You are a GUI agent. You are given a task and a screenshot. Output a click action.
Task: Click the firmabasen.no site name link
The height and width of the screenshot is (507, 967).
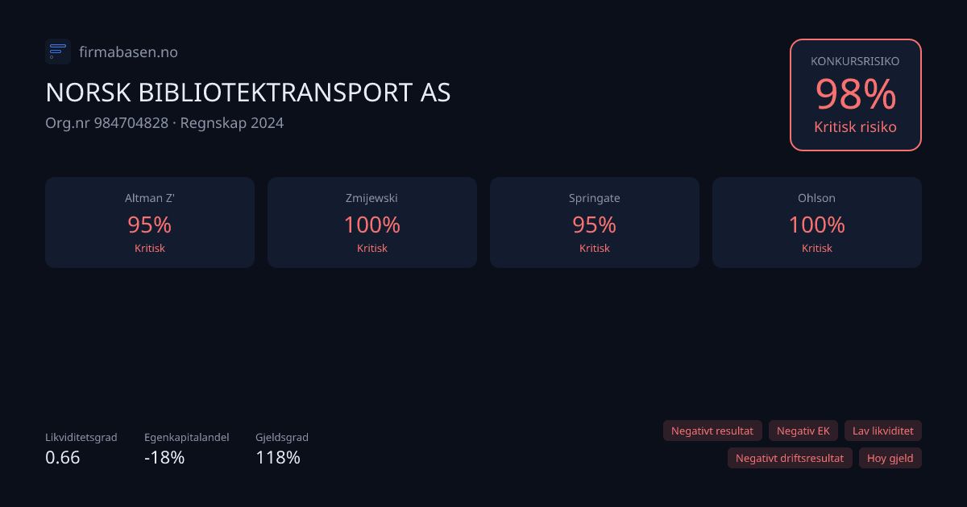tap(128, 52)
